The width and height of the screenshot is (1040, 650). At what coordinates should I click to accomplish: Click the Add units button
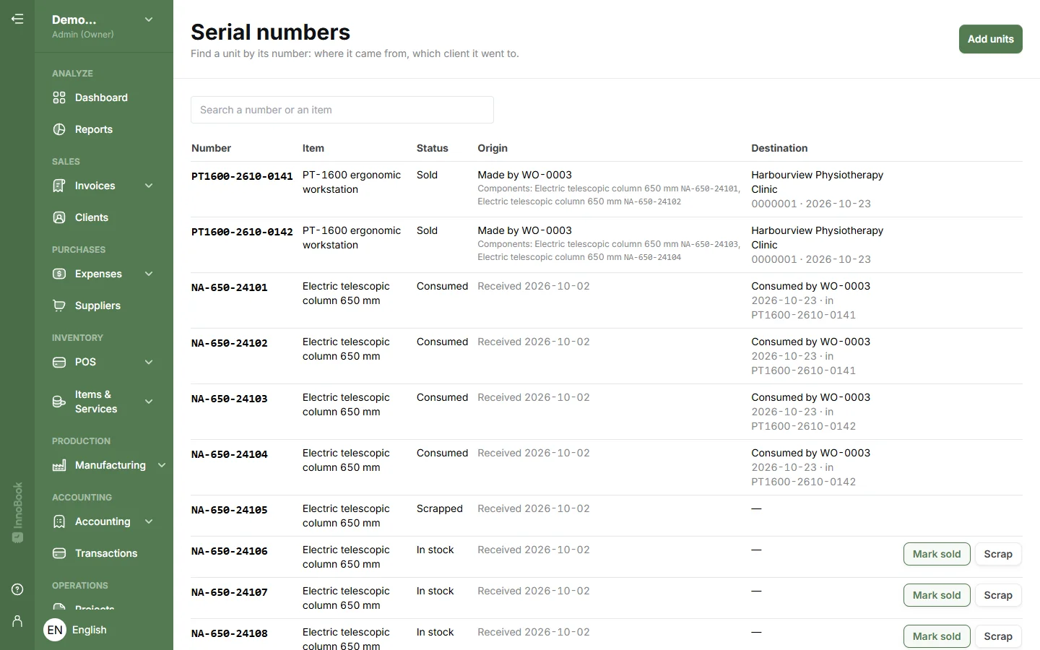[x=990, y=39]
